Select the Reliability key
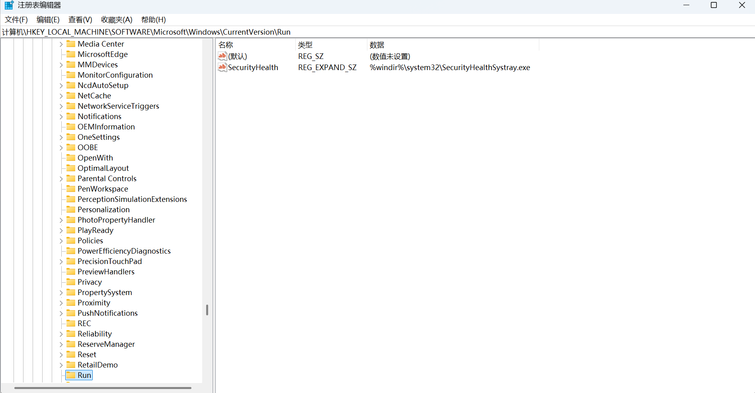 click(x=95, y=334)
